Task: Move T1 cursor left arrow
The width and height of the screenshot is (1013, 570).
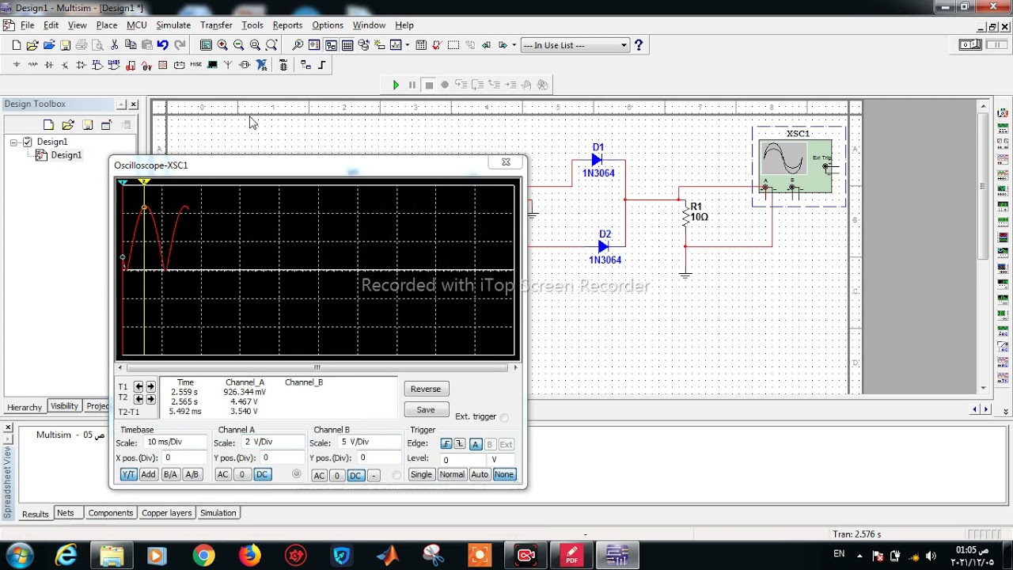Action: point(138,386)
